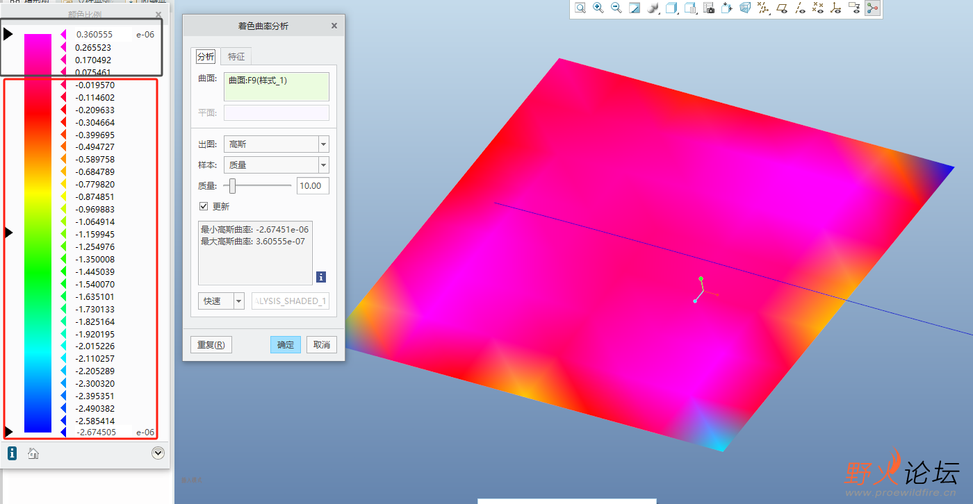Screen dimensions: 973x504
Task: Toggle Coordinate System Display visibility icon
Action: [836, 8]
